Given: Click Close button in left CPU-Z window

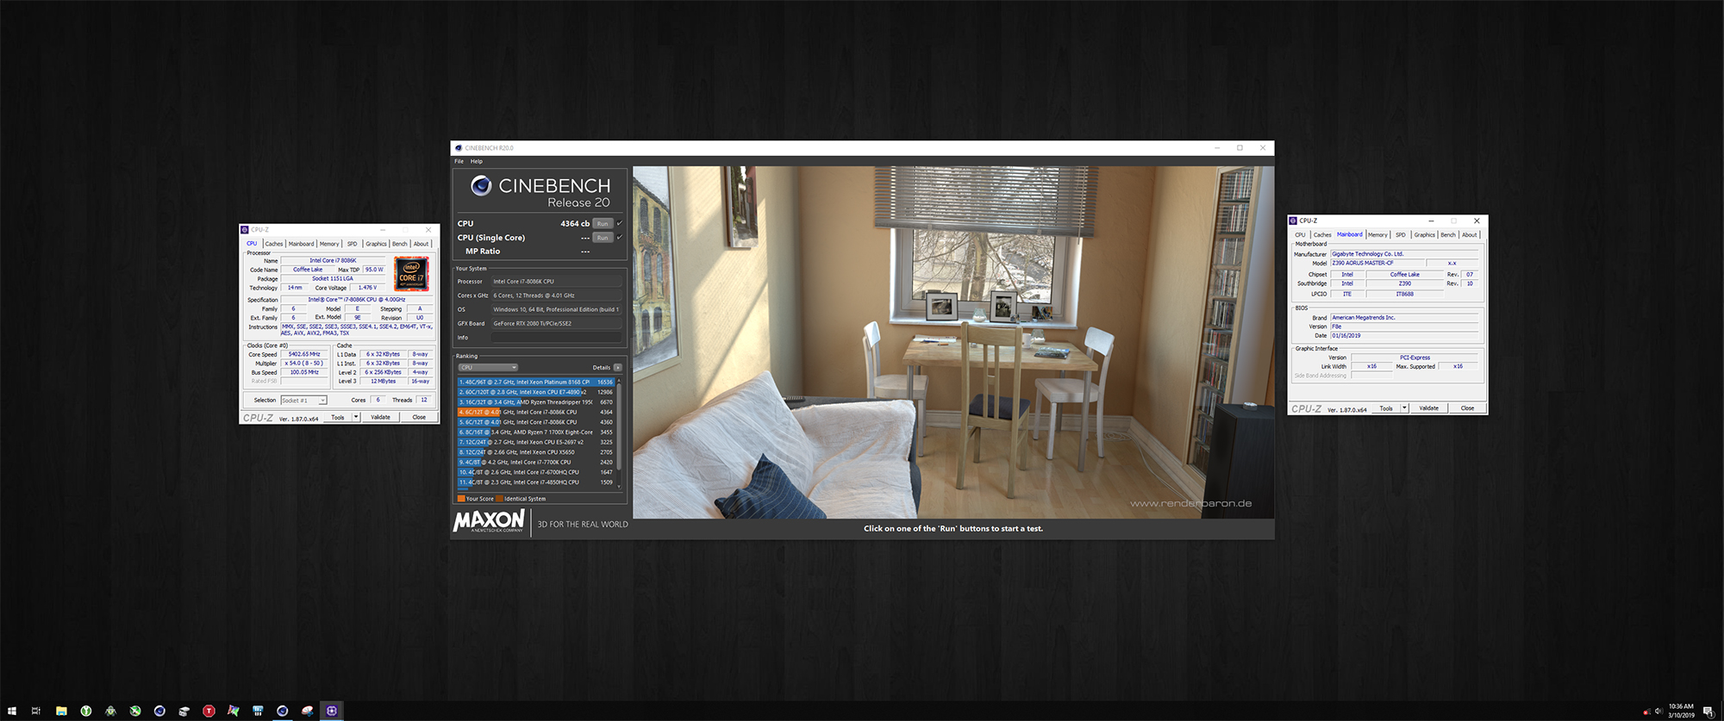Looking at the screenshot, I should tap(419, 417).
